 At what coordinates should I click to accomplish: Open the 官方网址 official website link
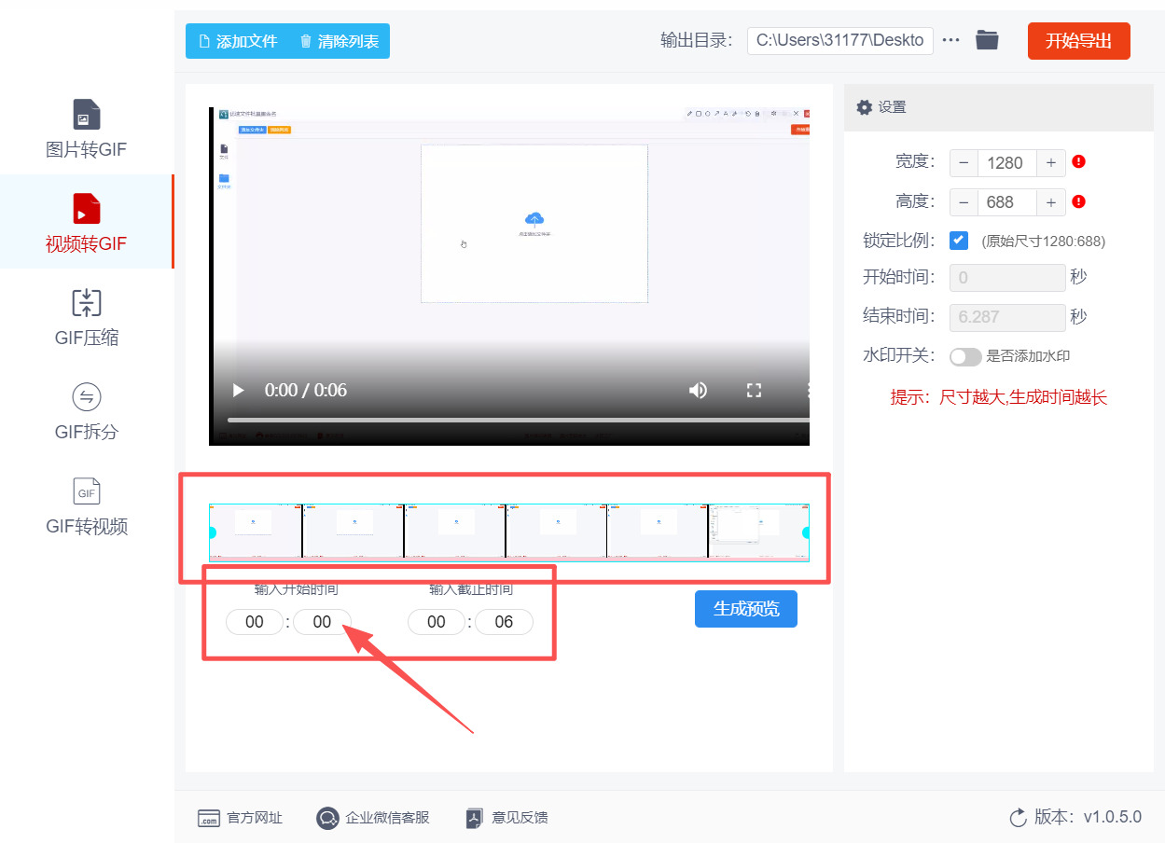click(x=240, y=818)
